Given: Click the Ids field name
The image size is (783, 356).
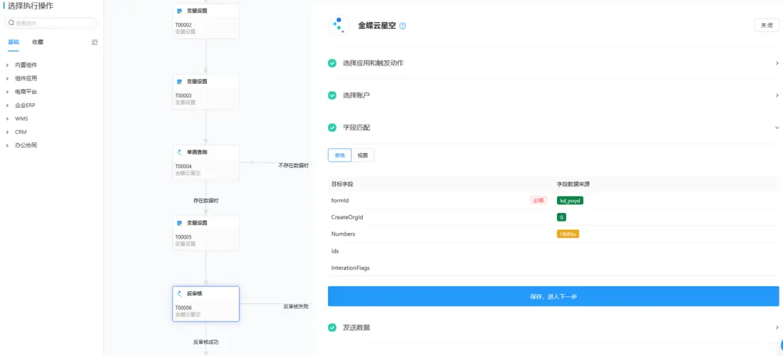Looking at the screenshot, I should [x=335, y=251].
